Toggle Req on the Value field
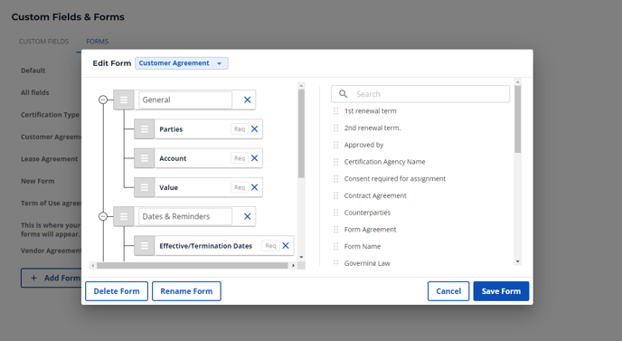 coord(240,187)
